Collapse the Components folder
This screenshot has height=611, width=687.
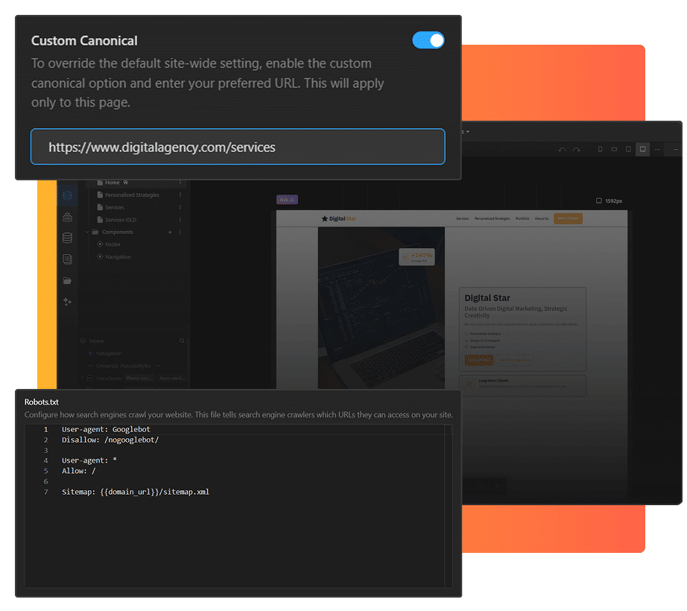(88, 232)
